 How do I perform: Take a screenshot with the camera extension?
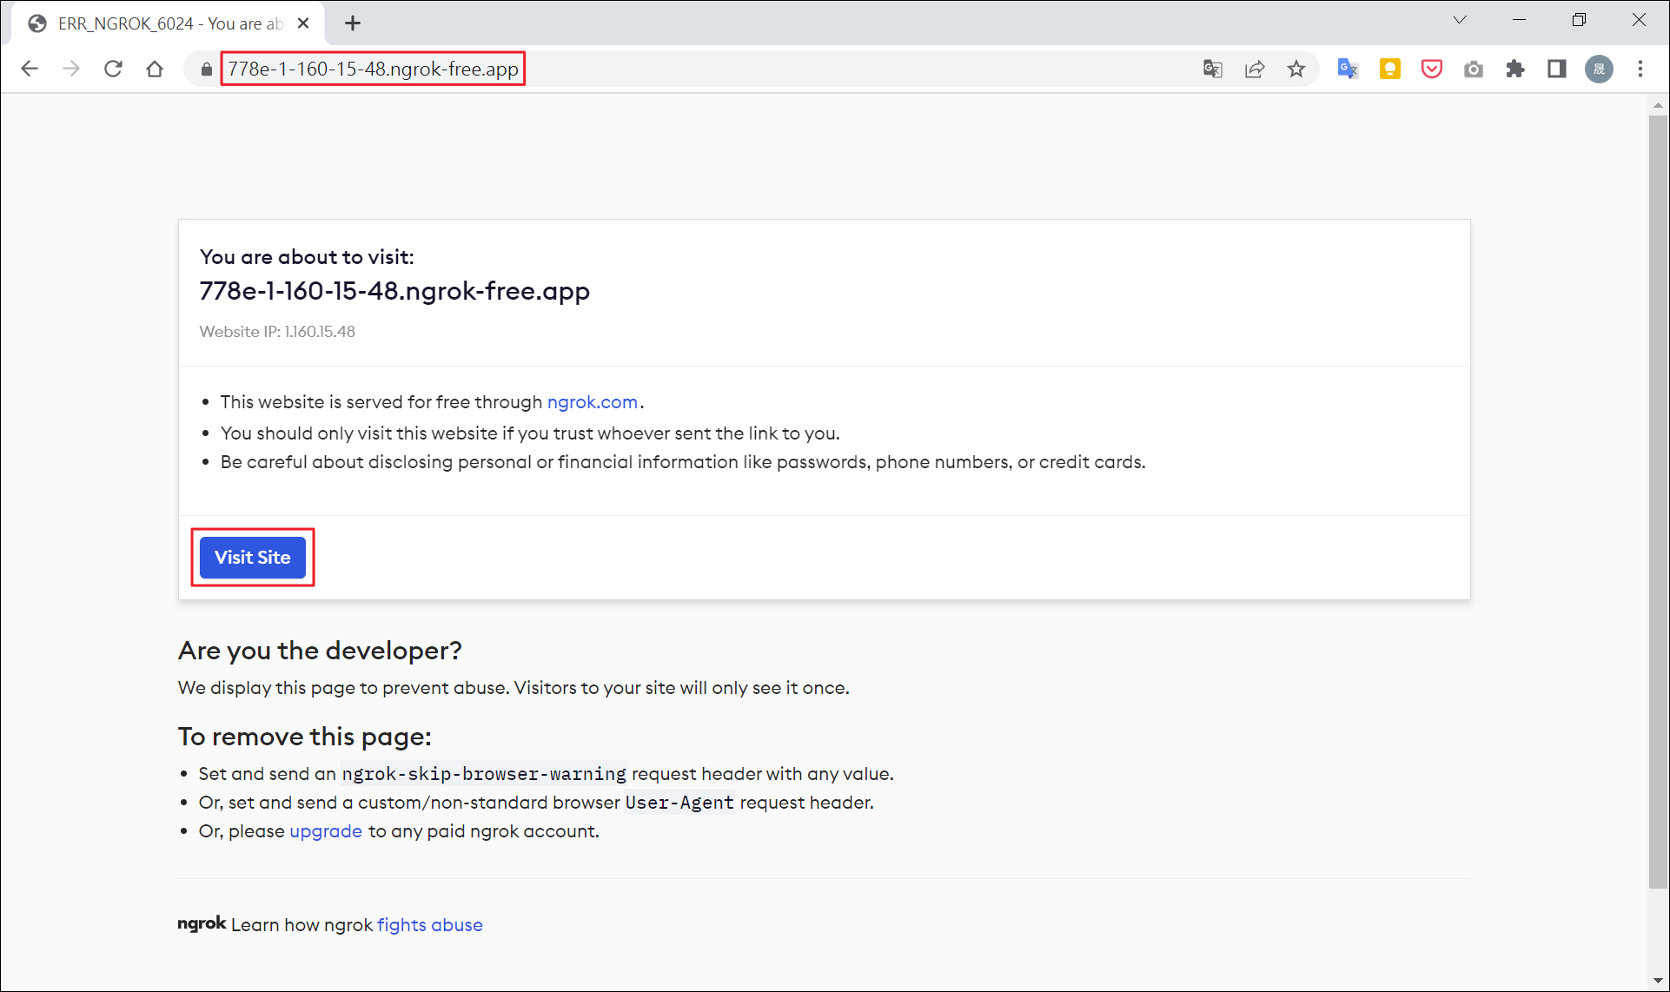[1473, 69]
